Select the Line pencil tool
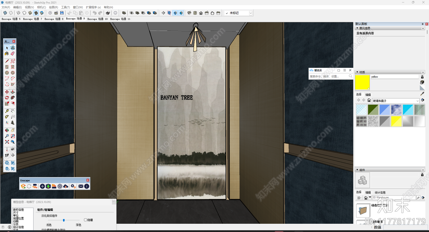 point(7,61)
